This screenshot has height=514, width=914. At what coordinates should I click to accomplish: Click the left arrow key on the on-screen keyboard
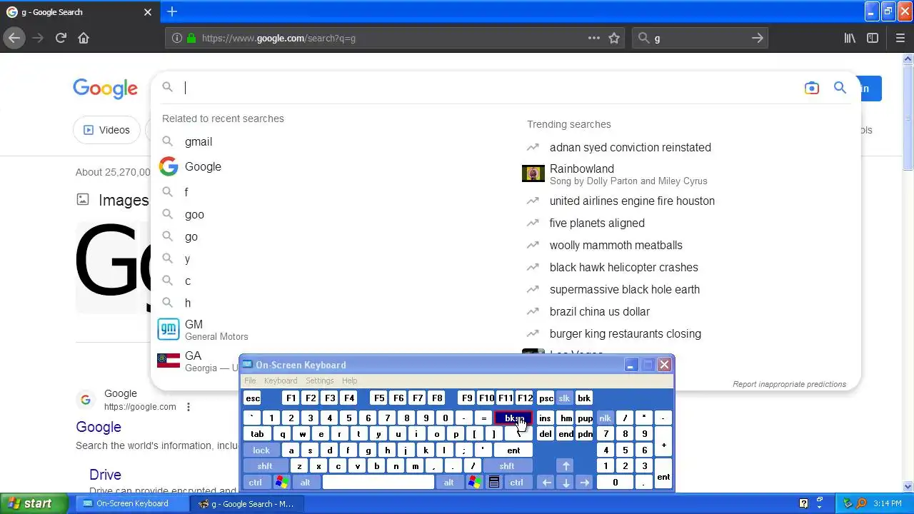coord(546,483)
